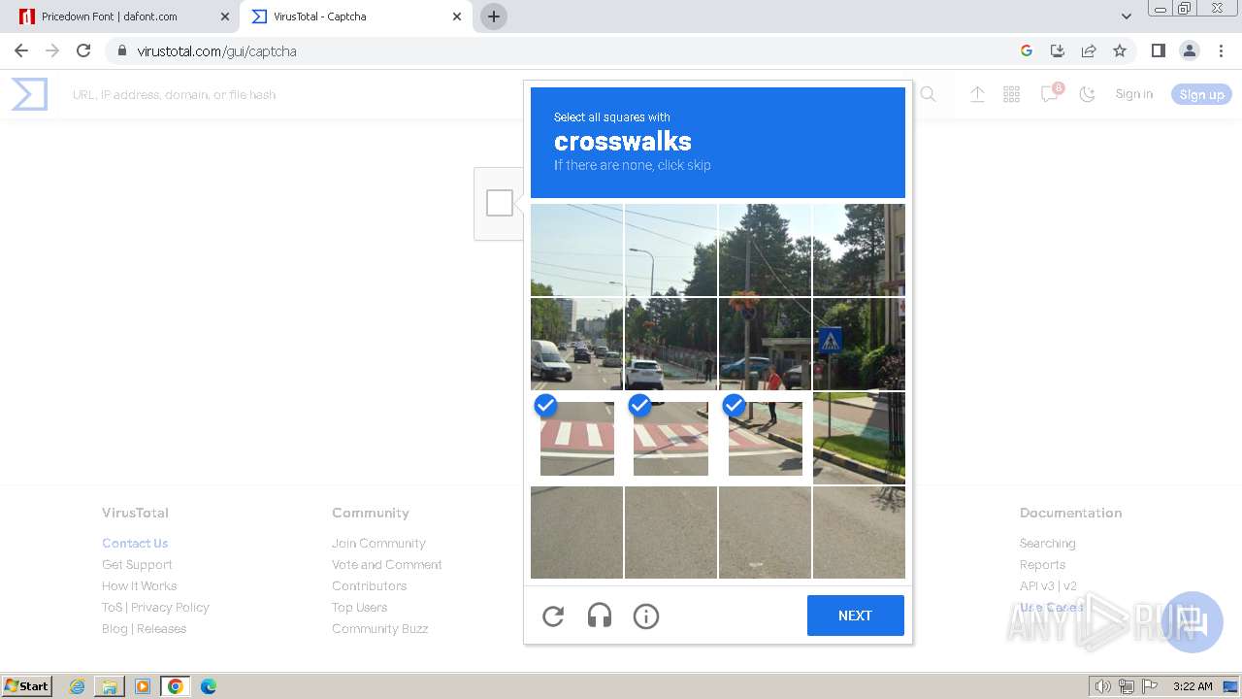Screen dimensions: 1242x699
Task: Select the tile with the streetlight pole
Action: pyautogui.click(x=670, y=250)
